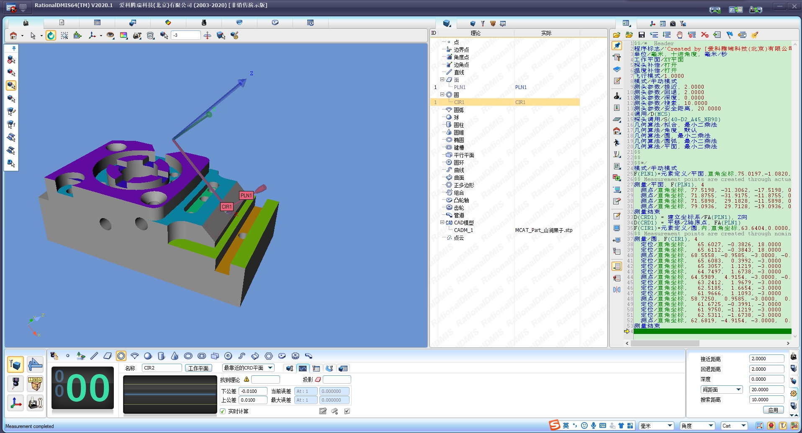Screen dimensions: 802x433
Task: Toggle the table data view button
Action: pyautogui.click(x=316, y=368)
